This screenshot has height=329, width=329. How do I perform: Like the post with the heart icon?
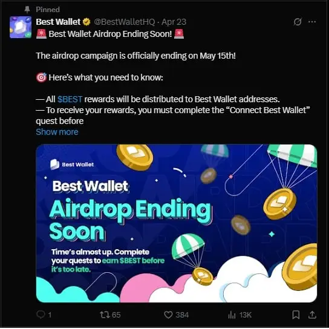[x=168, y=314]
